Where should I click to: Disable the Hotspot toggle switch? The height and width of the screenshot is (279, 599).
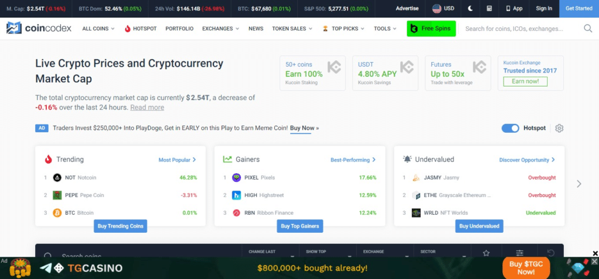(510, 129)
